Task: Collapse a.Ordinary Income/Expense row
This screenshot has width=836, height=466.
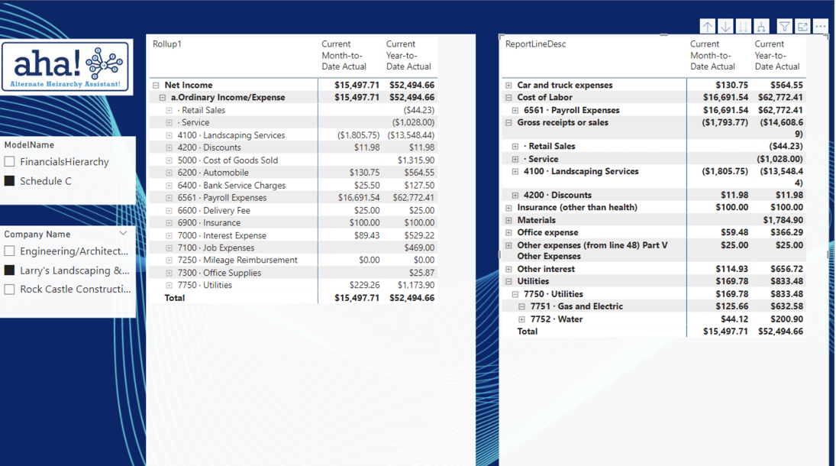Action: [x=162, y=98]
